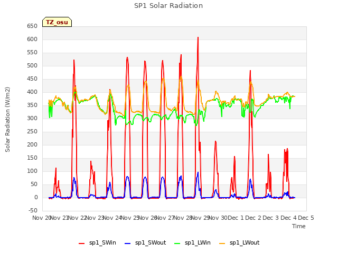The image size is (338, 253).
Task: Toggle the sp1_SWin legend entry
Action: coord(97,243)
